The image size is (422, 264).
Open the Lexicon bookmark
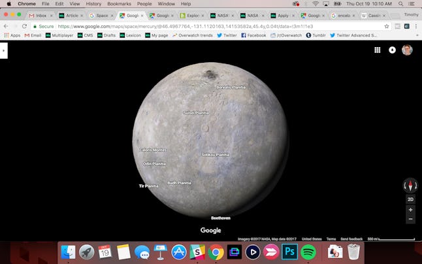(x=130, y=35)
